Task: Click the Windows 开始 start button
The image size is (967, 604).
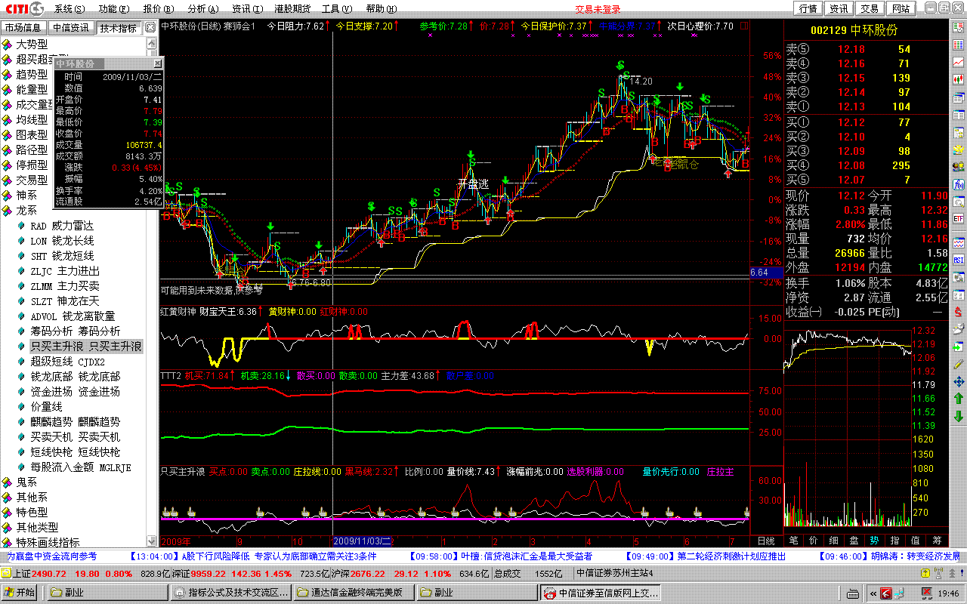Action: [20, 593]
